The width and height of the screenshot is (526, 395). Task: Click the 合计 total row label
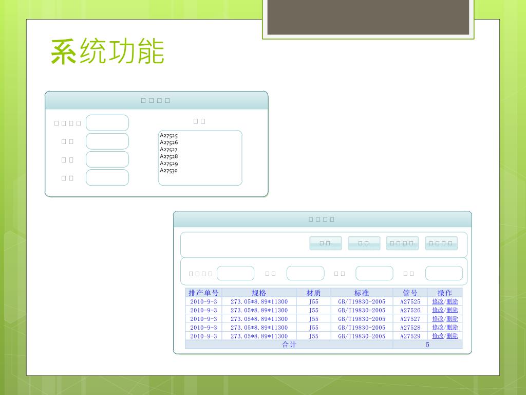[x=289, y=345]
